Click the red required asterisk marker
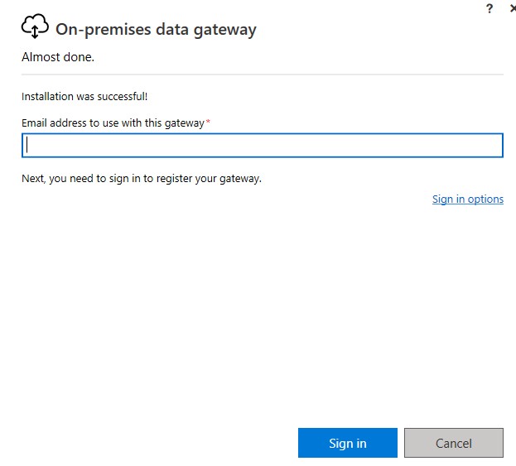The image size is (516, 466). pos(208,123)
